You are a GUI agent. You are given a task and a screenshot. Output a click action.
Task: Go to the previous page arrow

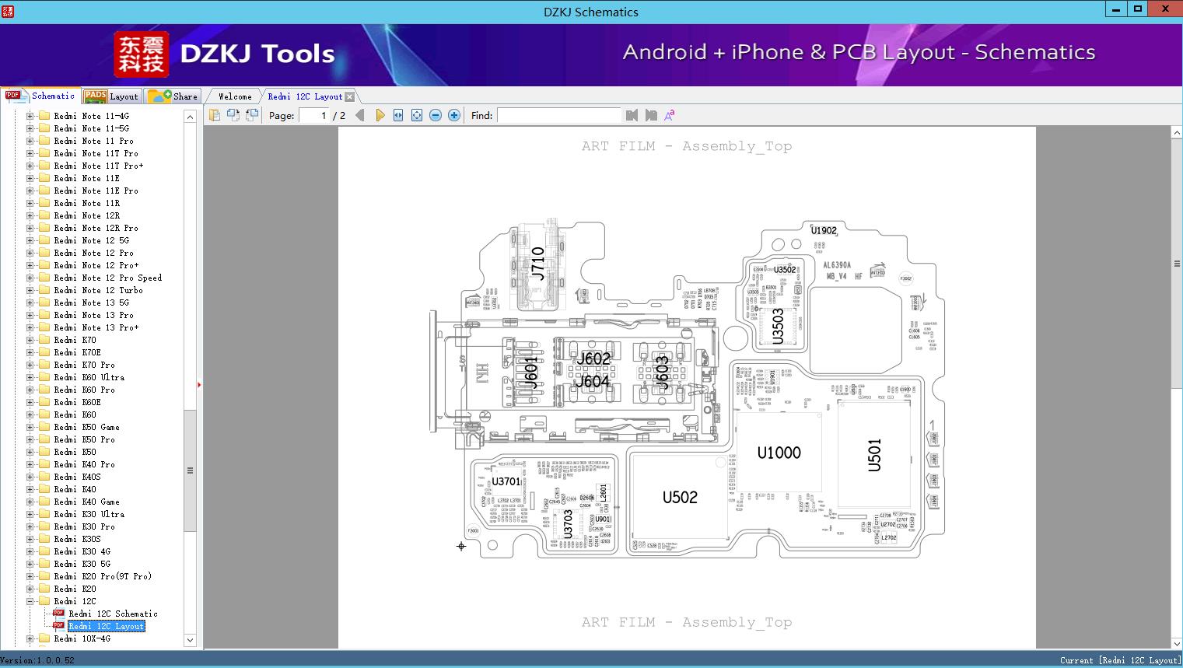click(359, 115)
